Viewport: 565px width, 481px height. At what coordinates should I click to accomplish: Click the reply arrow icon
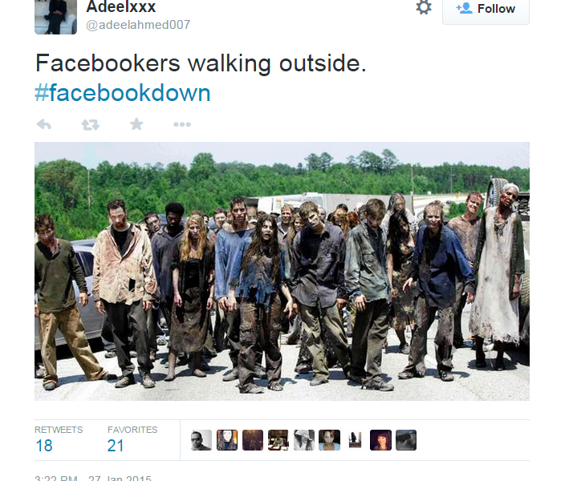[x=44, y=124]
